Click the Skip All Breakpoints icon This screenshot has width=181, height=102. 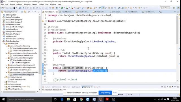pos(23,8)
